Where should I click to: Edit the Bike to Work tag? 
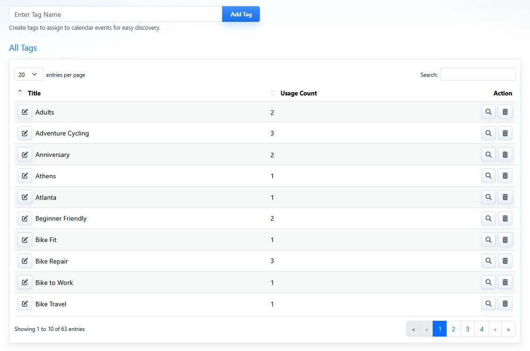coord(25,282)
